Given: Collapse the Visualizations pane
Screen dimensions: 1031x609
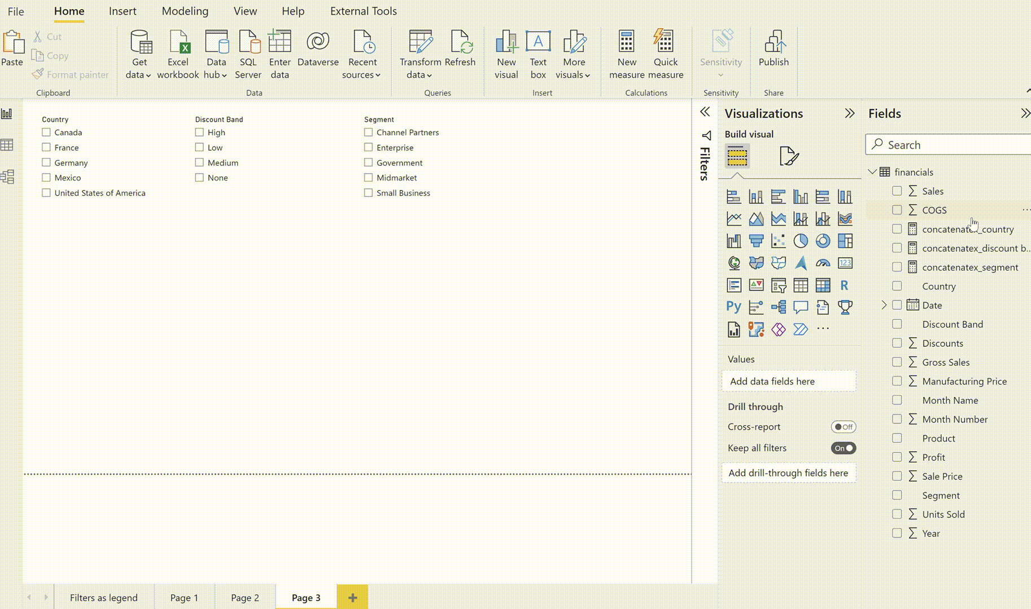Looking at the screenshot, I should click(x=850, y=113).
